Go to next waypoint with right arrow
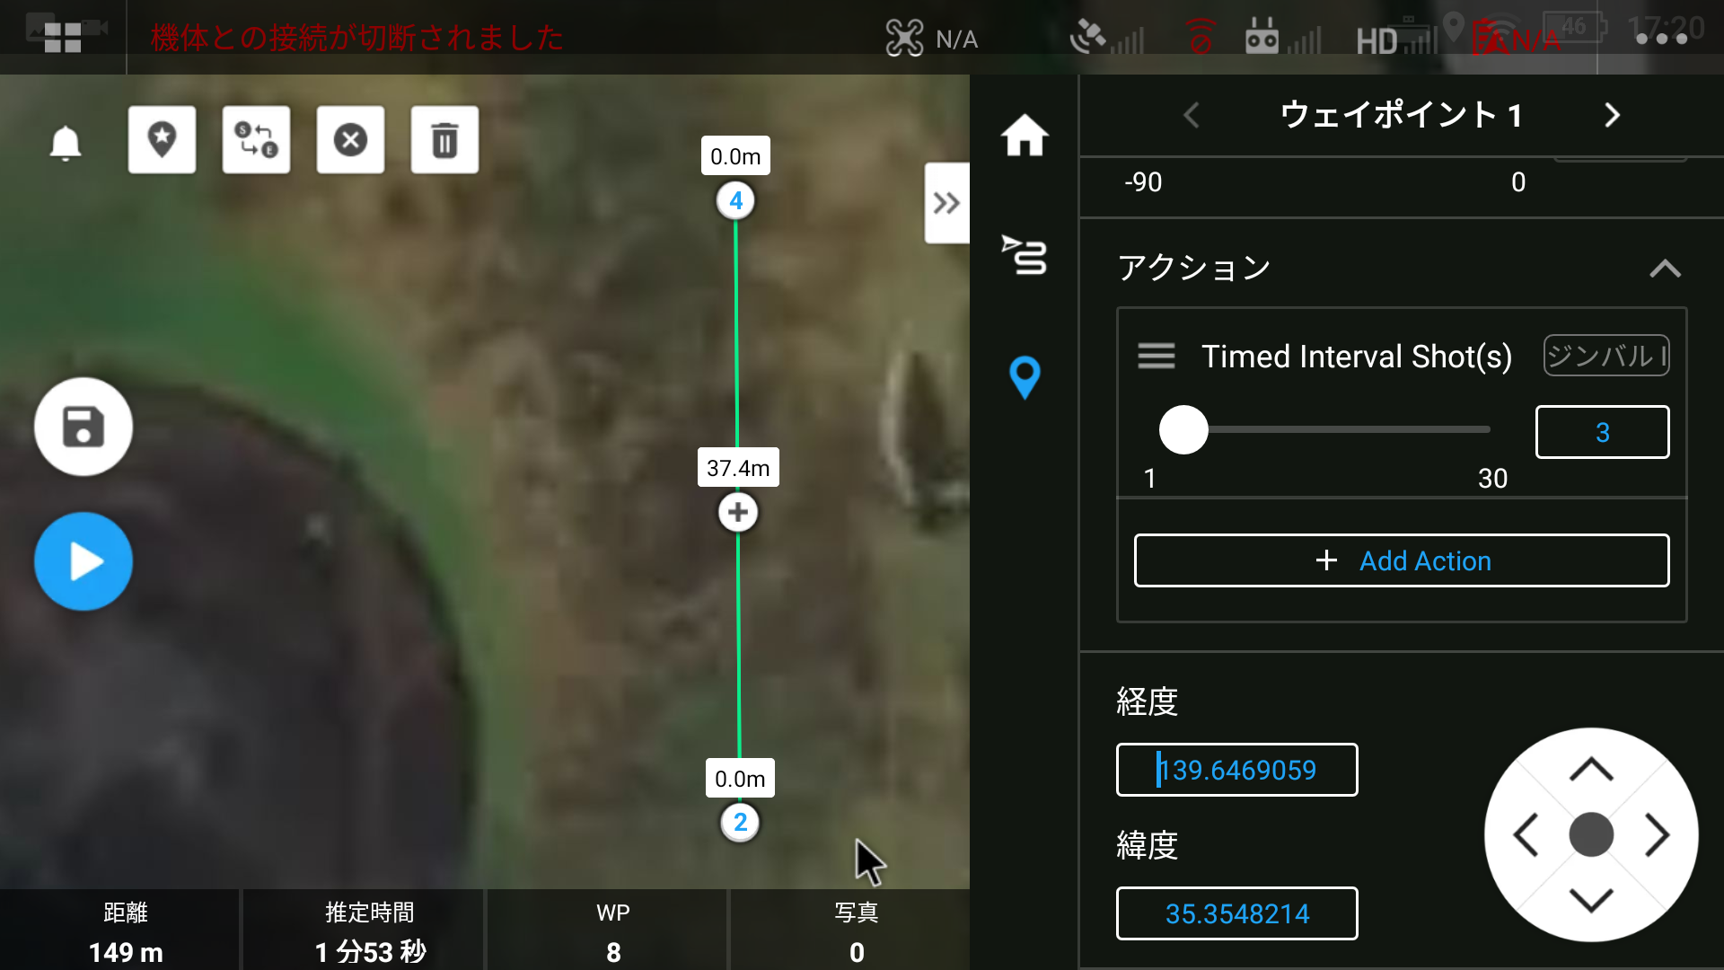The width and height of the screenshot is (1724, 970). click(1612, 116)
